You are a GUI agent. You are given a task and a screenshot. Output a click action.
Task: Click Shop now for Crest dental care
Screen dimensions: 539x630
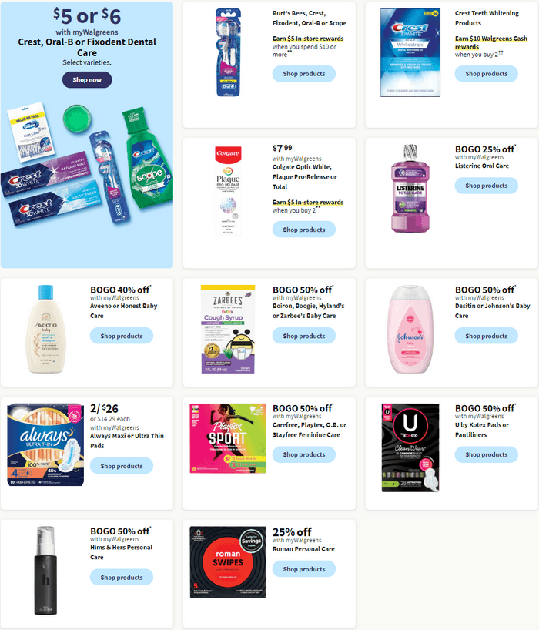(x=87, y=79)
